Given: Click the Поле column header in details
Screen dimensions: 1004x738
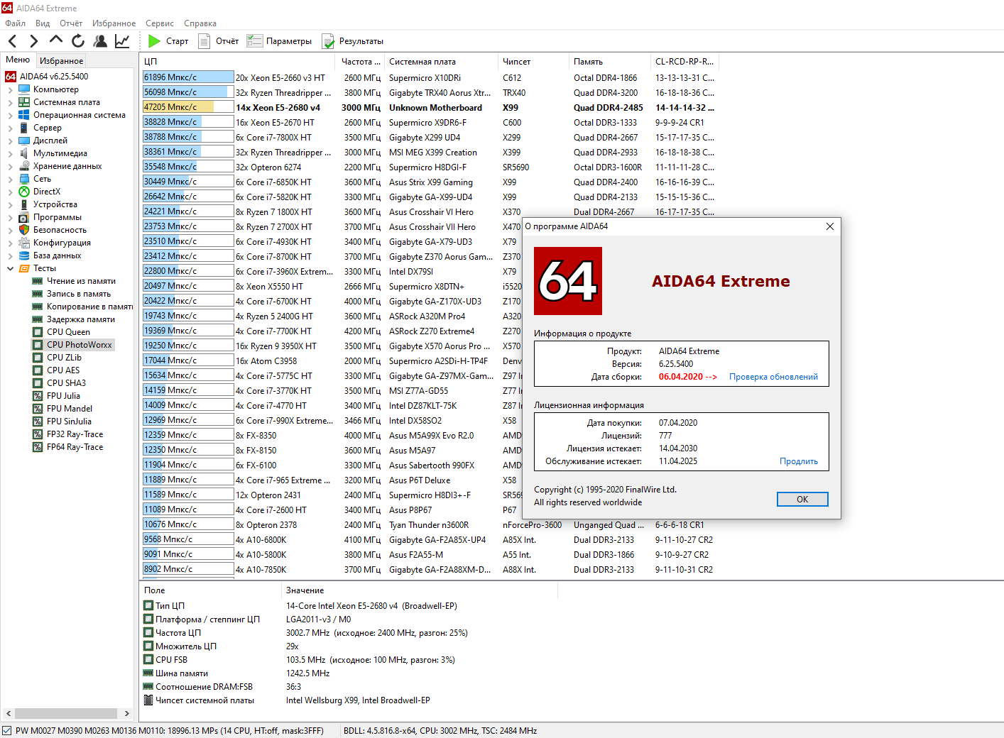Looking at the screenshot, I should [211, 590].
